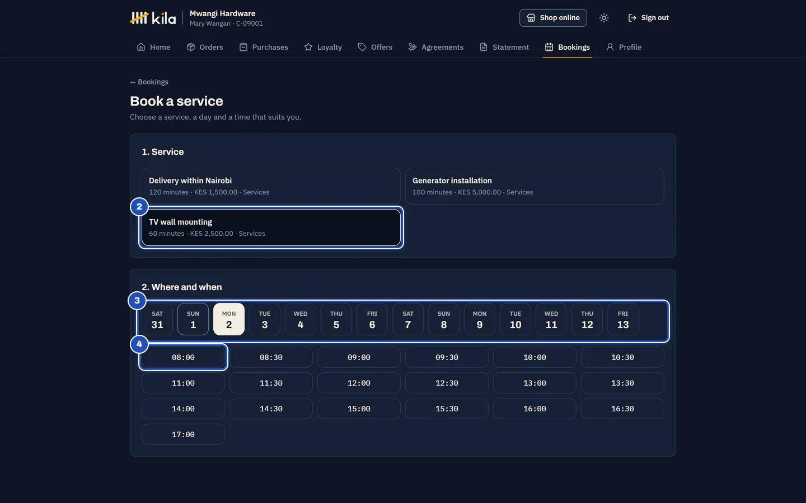806x503 pixels.
Task: Pick the 09:30 time slot
Action: (x=447, y=357)
